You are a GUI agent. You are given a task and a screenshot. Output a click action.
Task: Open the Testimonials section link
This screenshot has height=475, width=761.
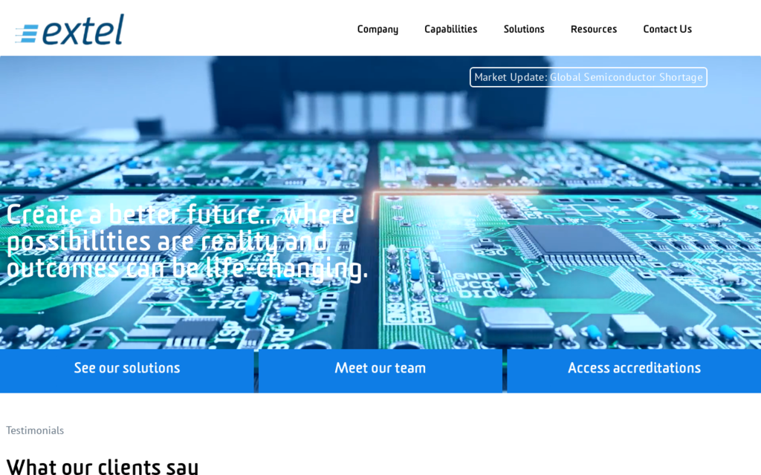pos(34,430)
